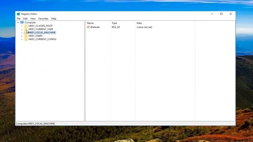
Task: Open the View menu
Action: (33, 19)
